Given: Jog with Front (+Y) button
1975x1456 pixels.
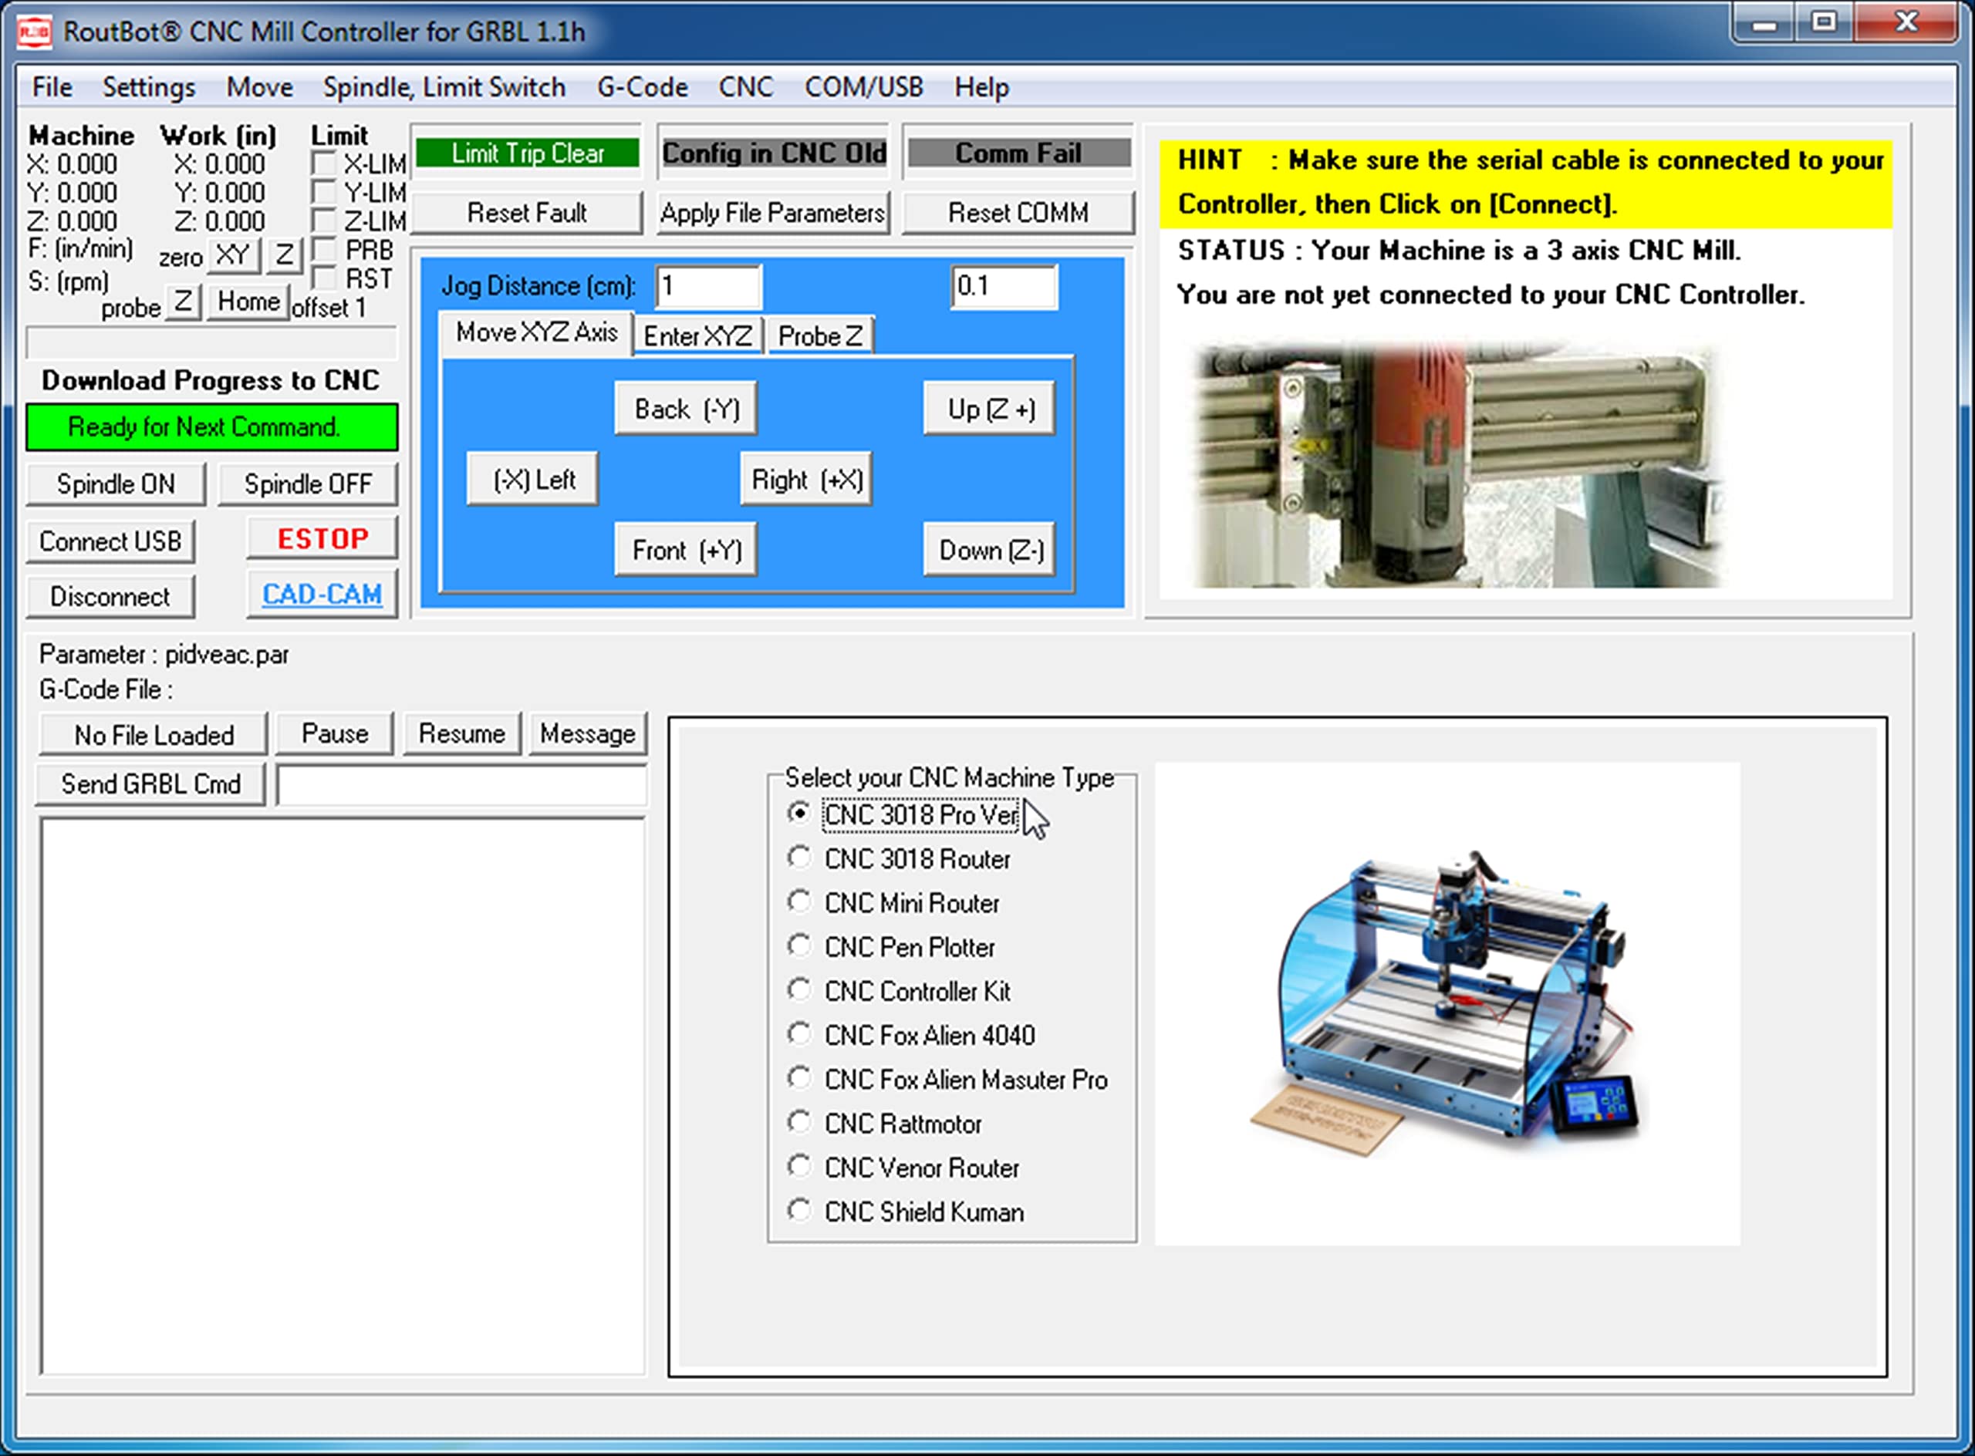Looking at the screenshot, I should click(686, 550).
